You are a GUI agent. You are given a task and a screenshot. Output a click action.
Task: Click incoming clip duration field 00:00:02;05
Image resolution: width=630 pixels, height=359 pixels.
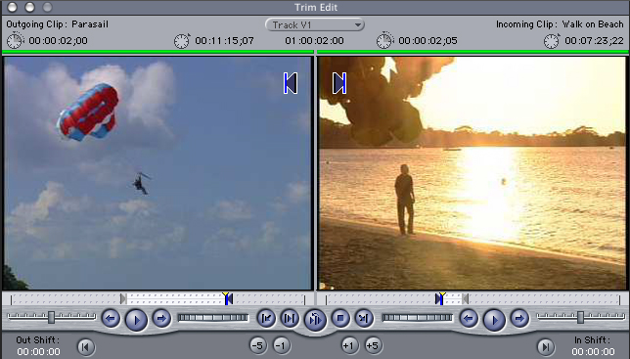(427, 40)
